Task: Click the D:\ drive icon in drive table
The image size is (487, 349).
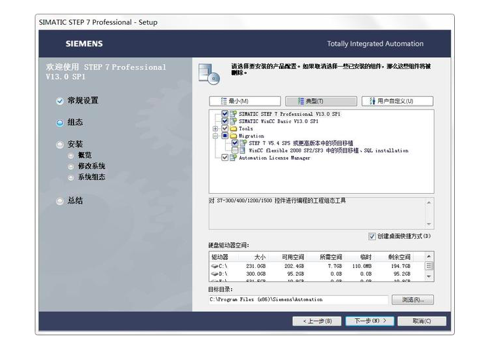Action: [215, 274]
